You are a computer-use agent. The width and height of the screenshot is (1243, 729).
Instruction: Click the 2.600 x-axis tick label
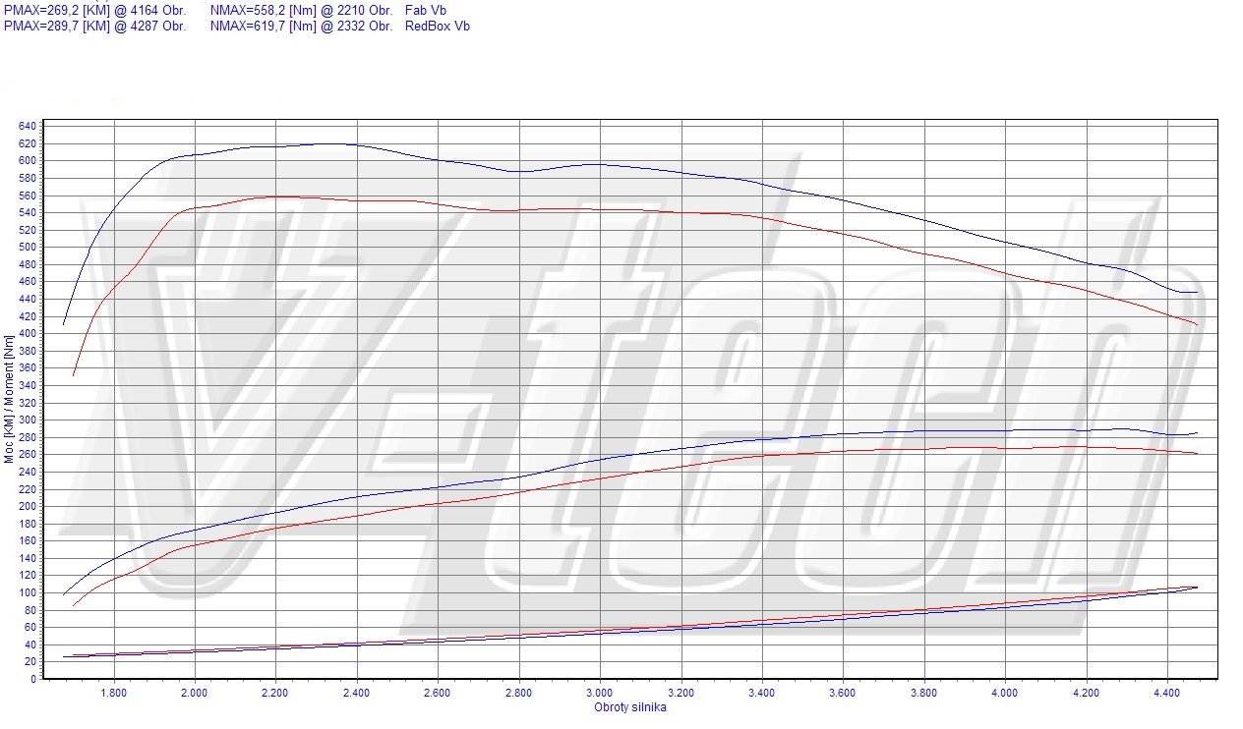click(x=439, y=694)
